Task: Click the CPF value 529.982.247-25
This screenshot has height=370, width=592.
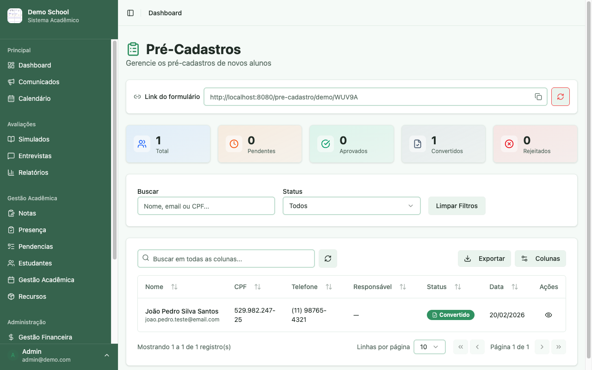Action: [x=255, y=315]
